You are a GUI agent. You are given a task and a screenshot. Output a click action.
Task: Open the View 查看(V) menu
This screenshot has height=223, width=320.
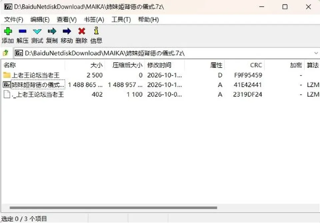pyautogui.click(x=67, y=20)
